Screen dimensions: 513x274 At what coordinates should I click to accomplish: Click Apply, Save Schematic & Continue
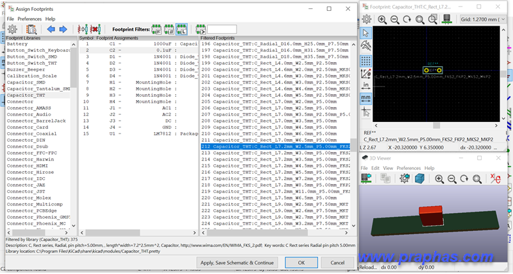(238, 262)
